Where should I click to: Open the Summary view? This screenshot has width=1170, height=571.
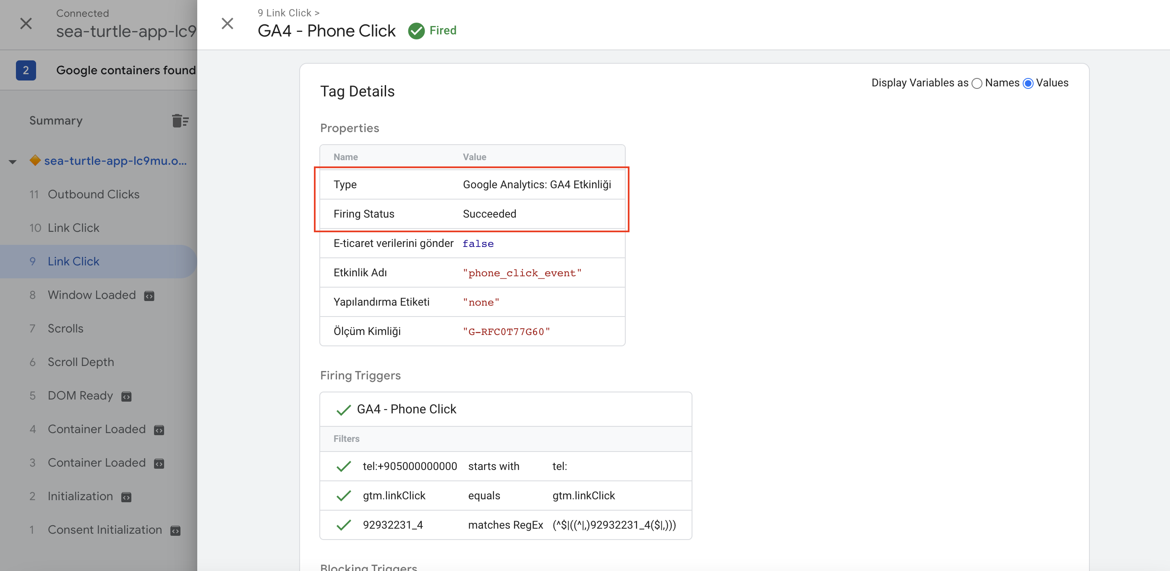[x=56, y=121]
